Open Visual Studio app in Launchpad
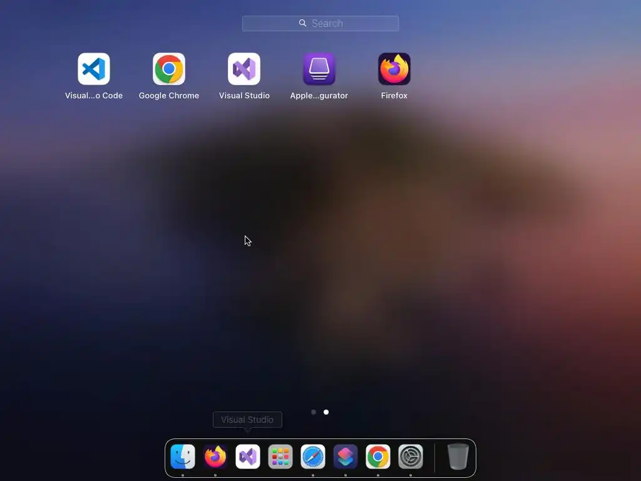641x481 pixels. (x=244, y=69)
